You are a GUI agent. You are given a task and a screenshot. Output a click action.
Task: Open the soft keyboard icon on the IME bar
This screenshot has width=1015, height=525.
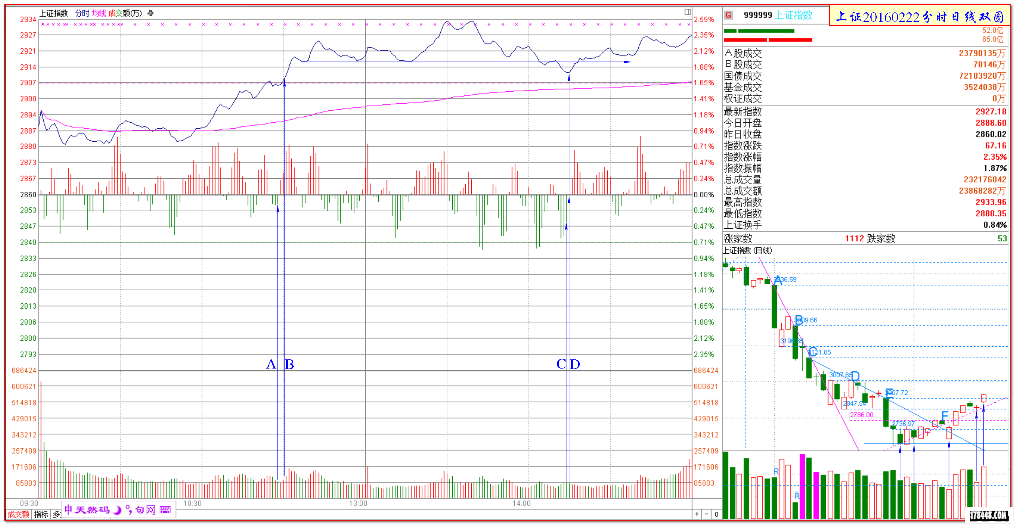point(165,510)
